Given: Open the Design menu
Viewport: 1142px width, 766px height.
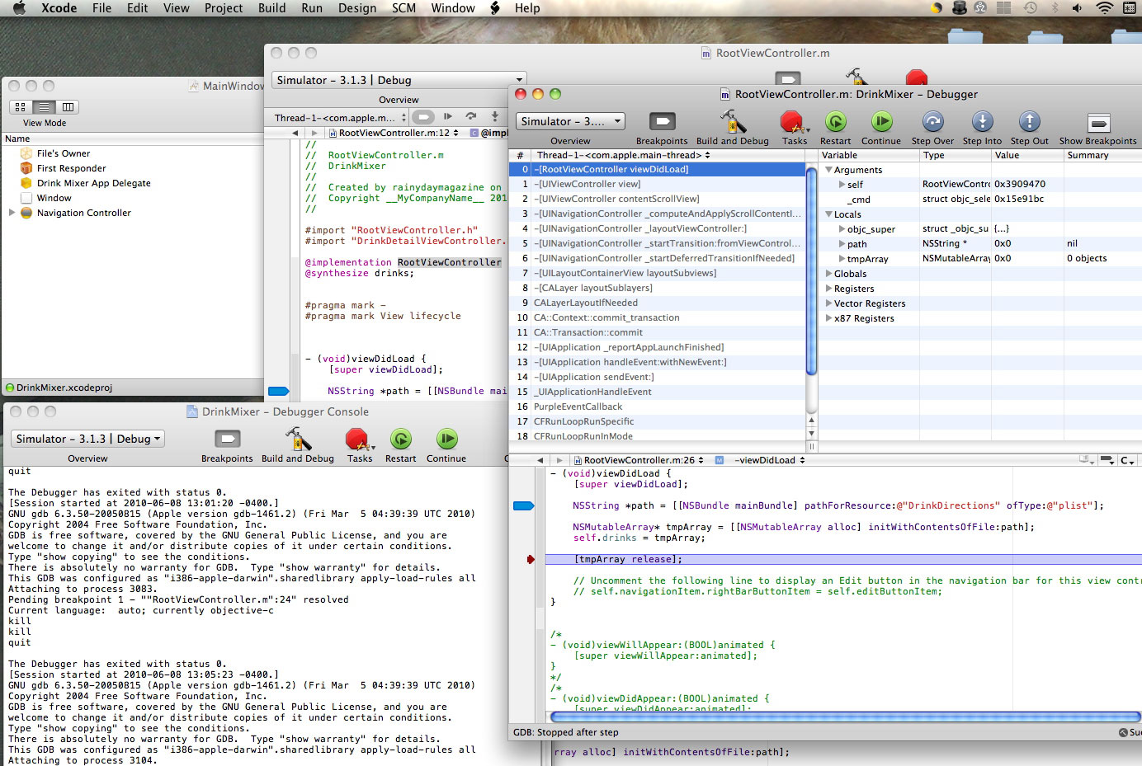Looking at the screenshot, I should click(x=357, y=8).
